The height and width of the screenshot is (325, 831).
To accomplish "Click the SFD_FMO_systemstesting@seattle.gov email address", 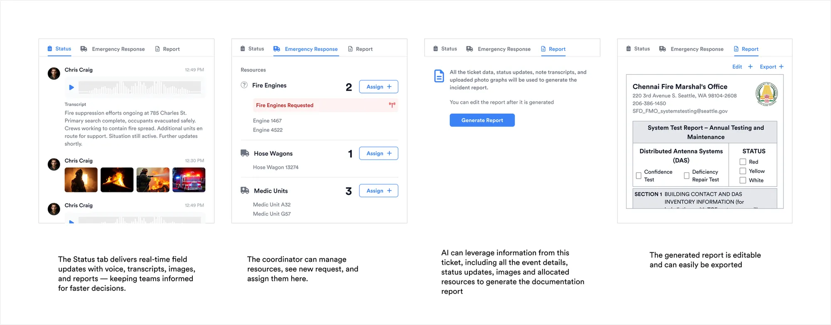I will [x=680, y=111].
